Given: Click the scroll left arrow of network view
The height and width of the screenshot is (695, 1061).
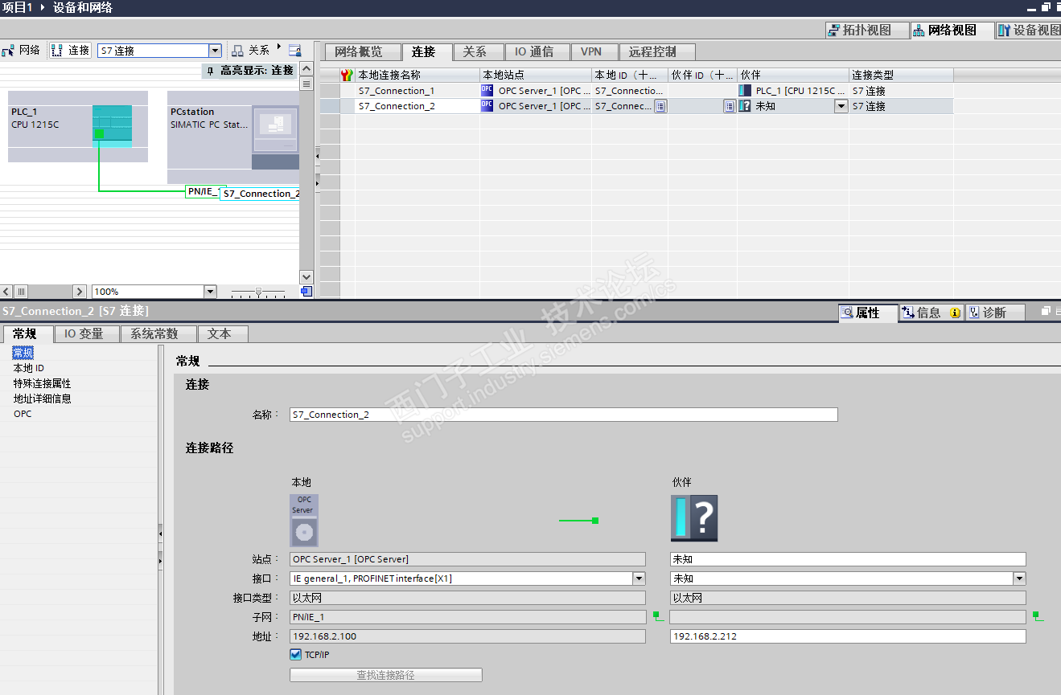Looking at the screenshot, I should coord(6,292).
